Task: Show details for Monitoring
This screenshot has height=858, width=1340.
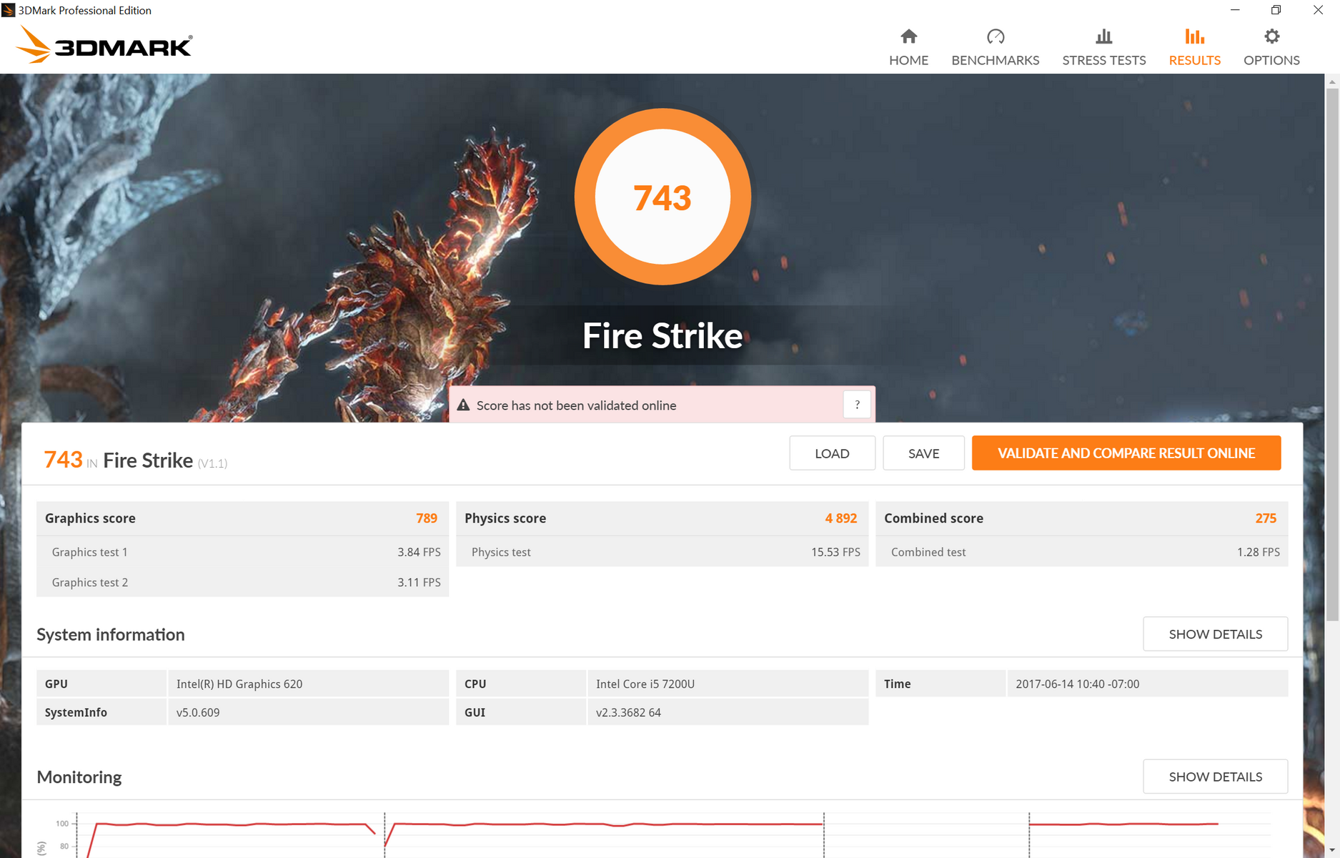Action: [x=1215, y=776]
